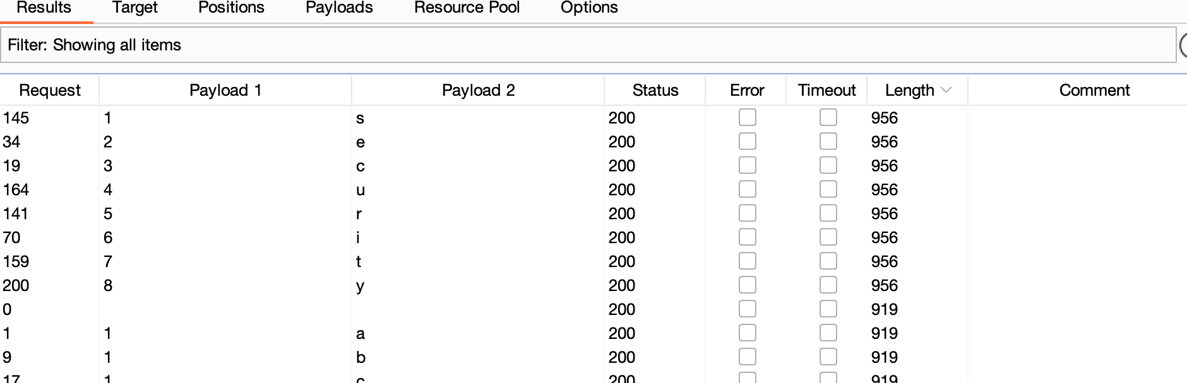The height and width of the screenshot is (383, 1187).
Task: Sort by Payload 2 column header
Action: (478, 90)
